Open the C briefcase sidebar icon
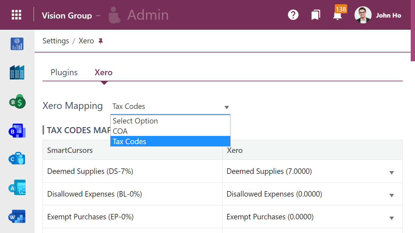415x233 pixels. pyautogui.click(x=17, y=158)
